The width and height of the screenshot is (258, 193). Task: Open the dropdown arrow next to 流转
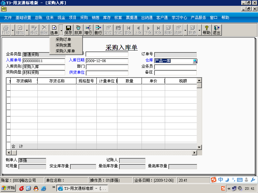[x=185, y=30]
